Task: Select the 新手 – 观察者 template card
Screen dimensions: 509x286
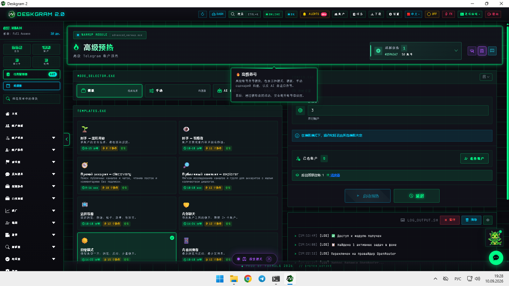Action: (228, 137)
